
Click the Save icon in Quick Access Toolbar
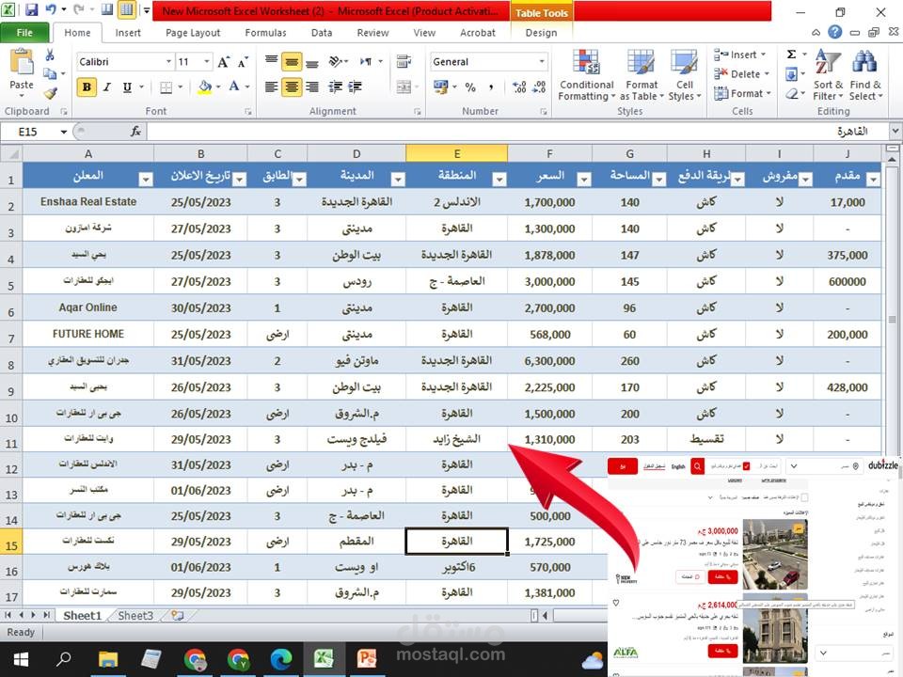(31, 9)
